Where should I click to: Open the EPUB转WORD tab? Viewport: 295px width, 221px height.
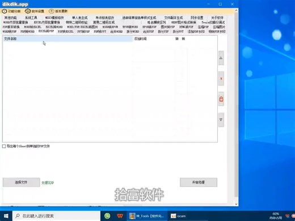coord(130,27)
